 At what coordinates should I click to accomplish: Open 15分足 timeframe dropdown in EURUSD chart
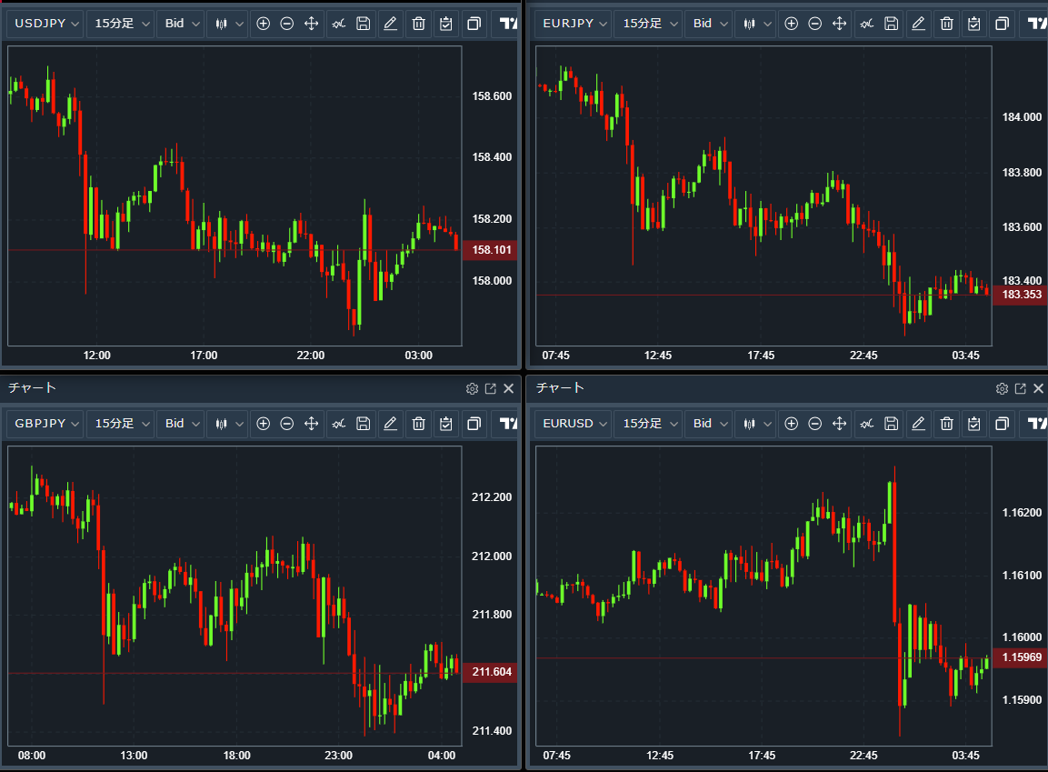(648, 424)
